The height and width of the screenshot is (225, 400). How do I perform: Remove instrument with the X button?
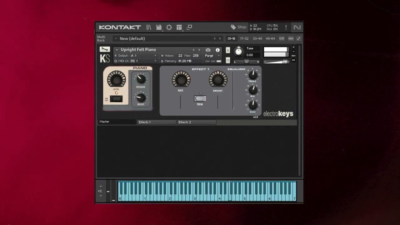pyautogui.click(x=293, y=47)
